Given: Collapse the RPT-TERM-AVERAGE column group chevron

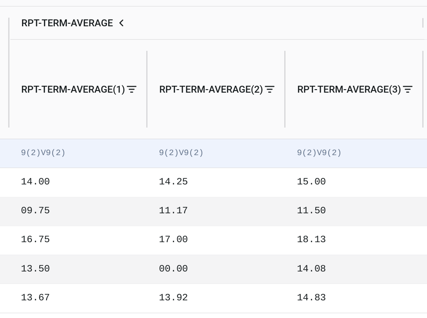Looking at the screenshot, I should point(122,23).
